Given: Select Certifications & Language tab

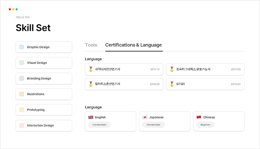Looking at the screenshot, I should coord(133,45).
